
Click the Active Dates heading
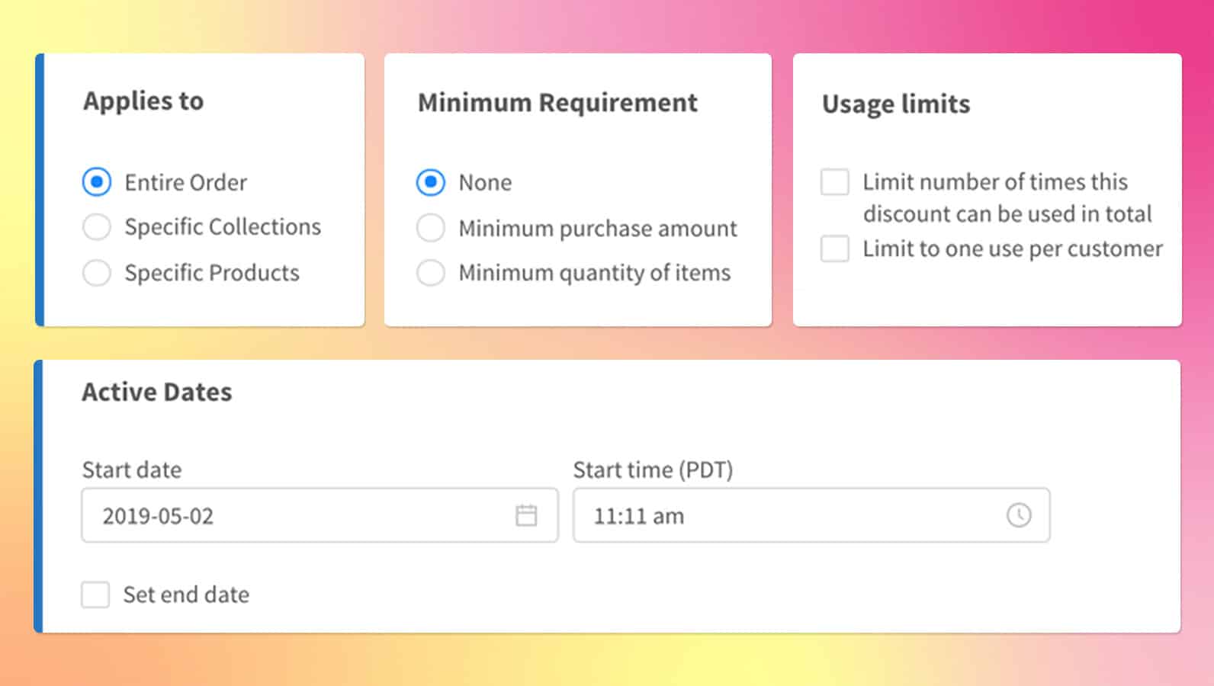[157, 392]
